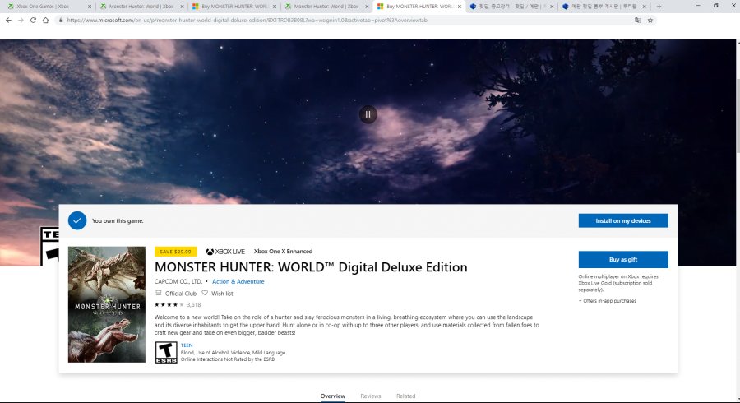This screenshot has width=740, height=403.
Task: Switch to second Monster Hunter: World Xbox tab
Action: pos(326,7)
